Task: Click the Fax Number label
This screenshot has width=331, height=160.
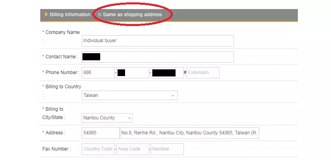Action: (56, 149)
